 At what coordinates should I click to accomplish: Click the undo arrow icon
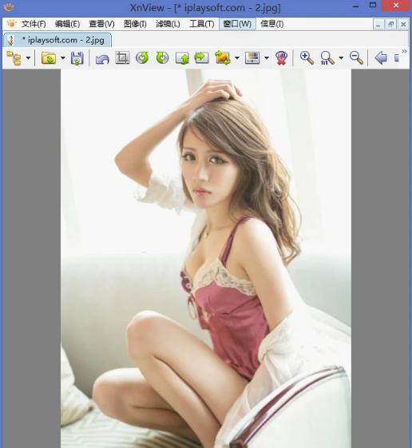click(102, 58)
